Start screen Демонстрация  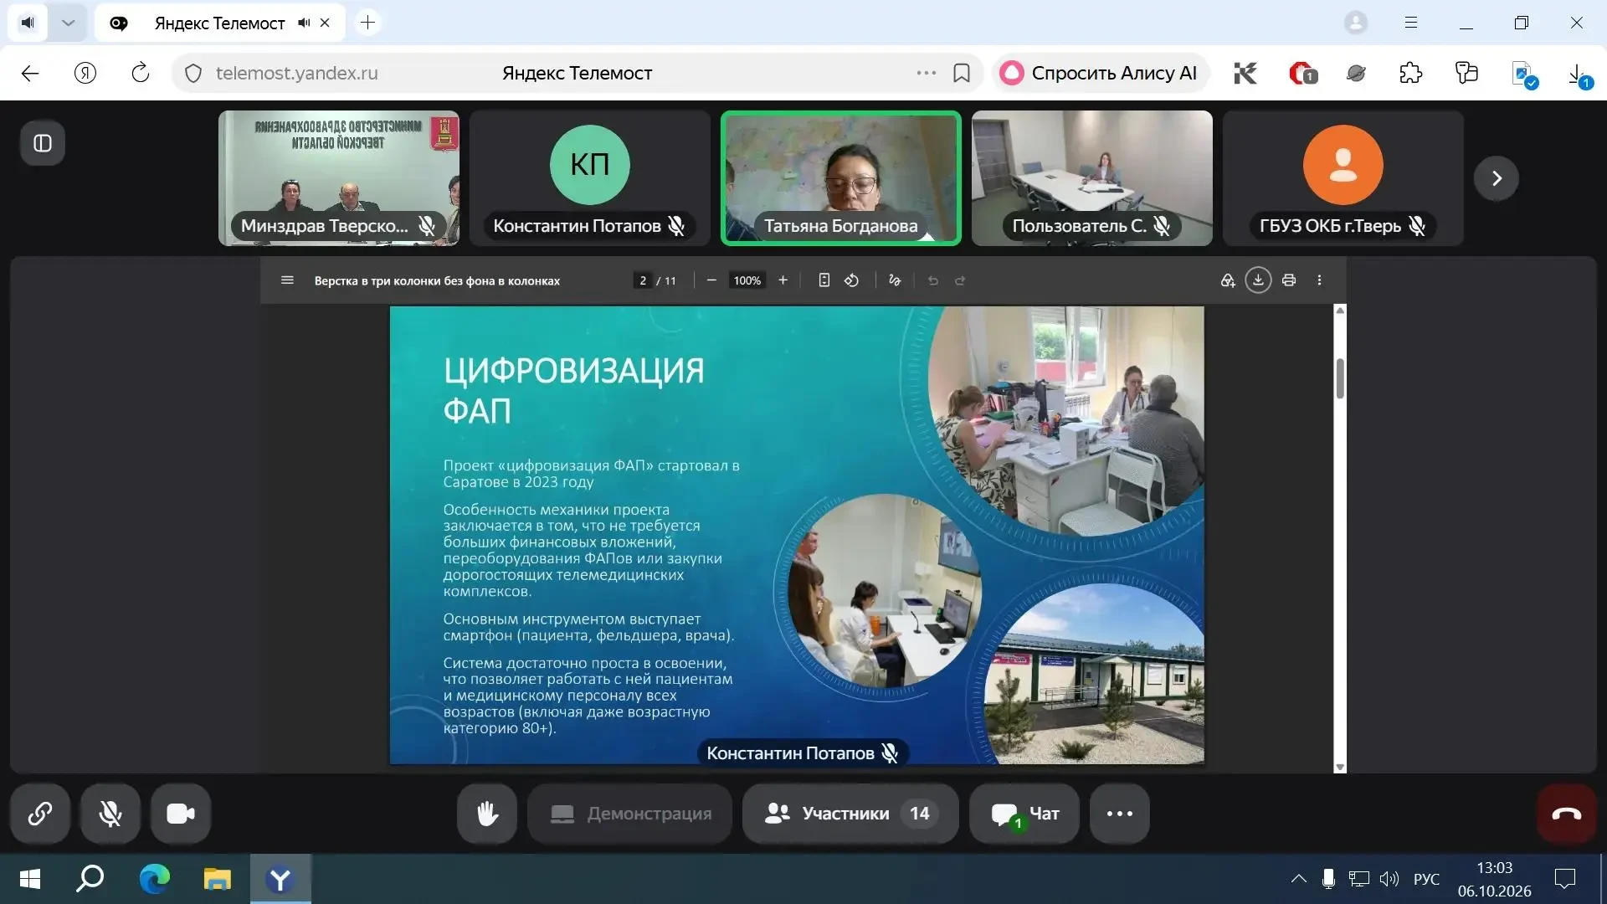point(630,814)
